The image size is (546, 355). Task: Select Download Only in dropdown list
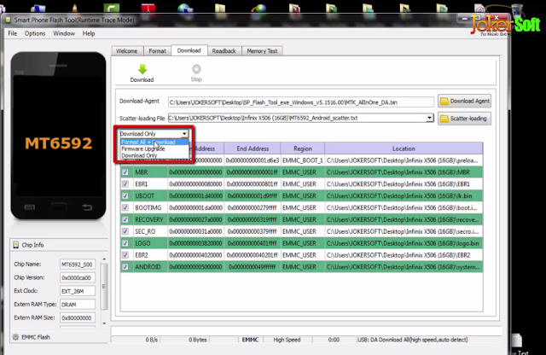point(154,155)
